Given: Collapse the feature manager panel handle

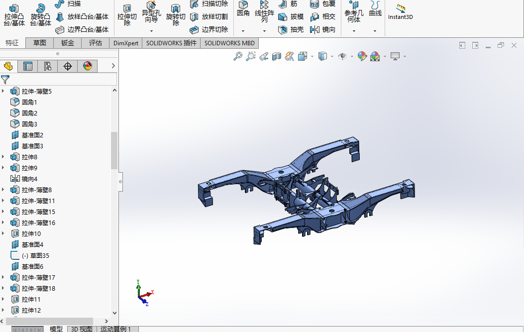Looking at the screenshot, I should click(120, 182).
